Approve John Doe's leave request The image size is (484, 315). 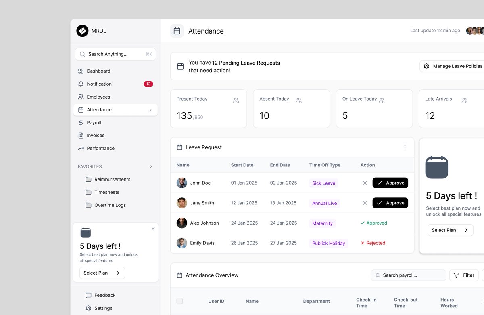[x=390, y=183]
